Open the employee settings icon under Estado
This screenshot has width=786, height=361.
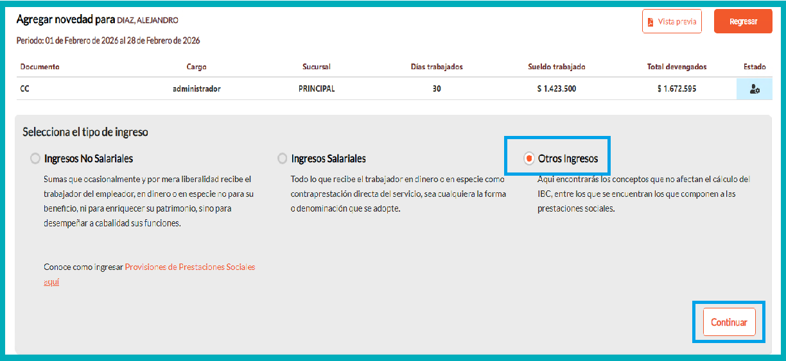(755, 89)
